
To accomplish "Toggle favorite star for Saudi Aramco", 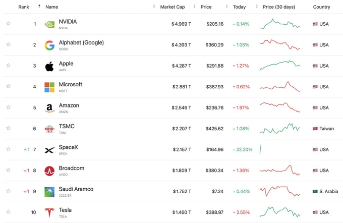I will click(x=8, y=191).
